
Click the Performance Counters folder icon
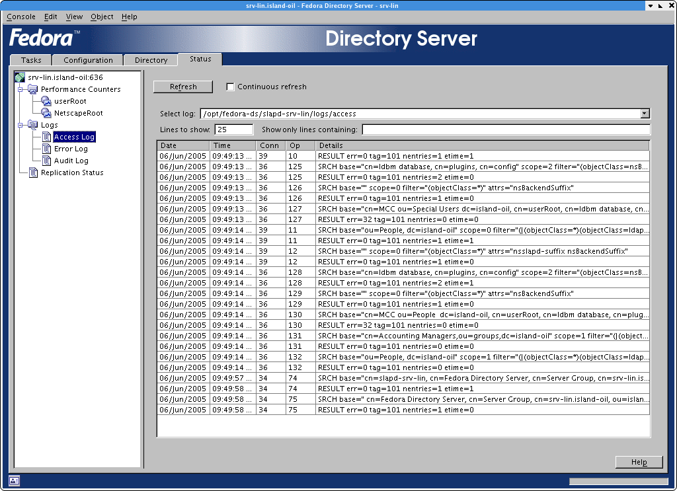tap(33, 89)
